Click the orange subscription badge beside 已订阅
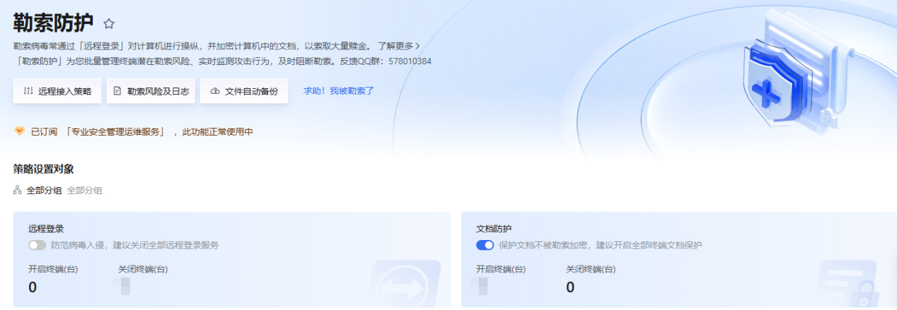Image resolution: width=897 pixels, height=310 pixels. point(19,131)
